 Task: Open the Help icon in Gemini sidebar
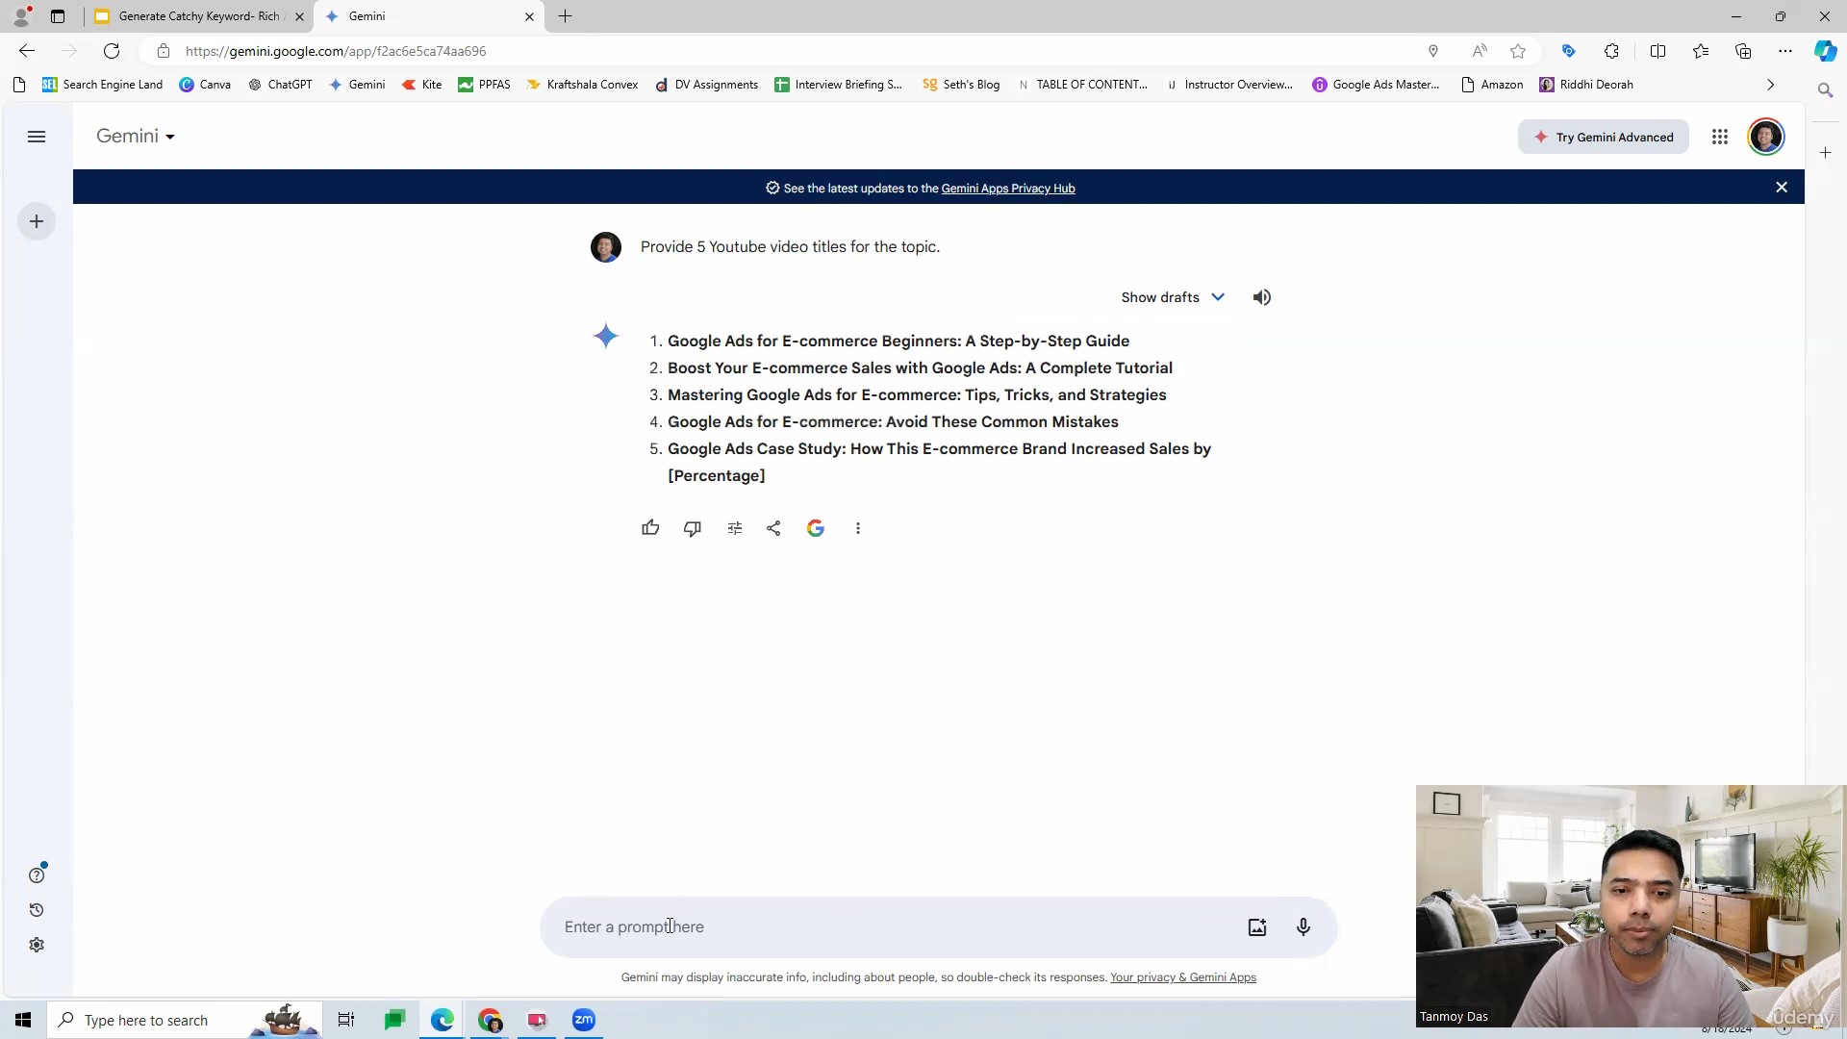point(37,875)
